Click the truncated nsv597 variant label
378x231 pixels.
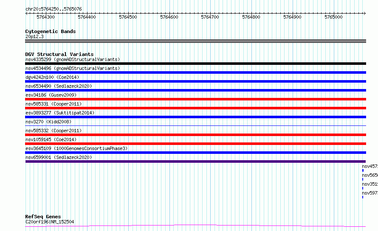click(x=370, y=193)
